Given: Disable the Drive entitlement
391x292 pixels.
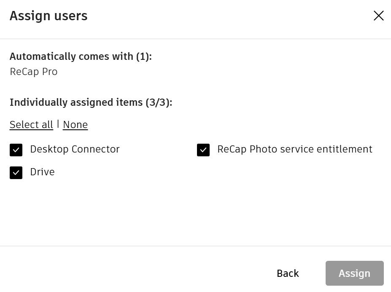Looking at the screenshot, I should (16, 172).
